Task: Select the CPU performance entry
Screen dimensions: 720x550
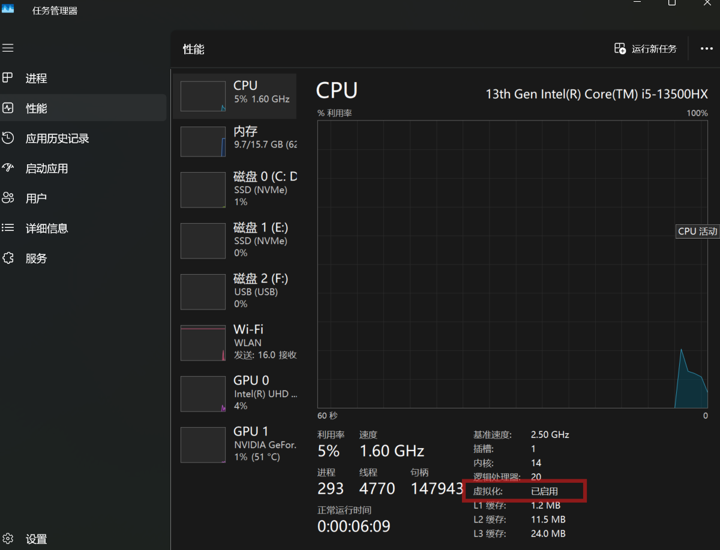Action: pyautogui.click(x=235, y=97)
